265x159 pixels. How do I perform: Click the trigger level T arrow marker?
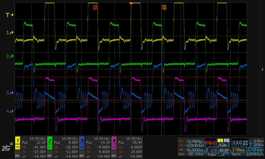pos(10,15)
